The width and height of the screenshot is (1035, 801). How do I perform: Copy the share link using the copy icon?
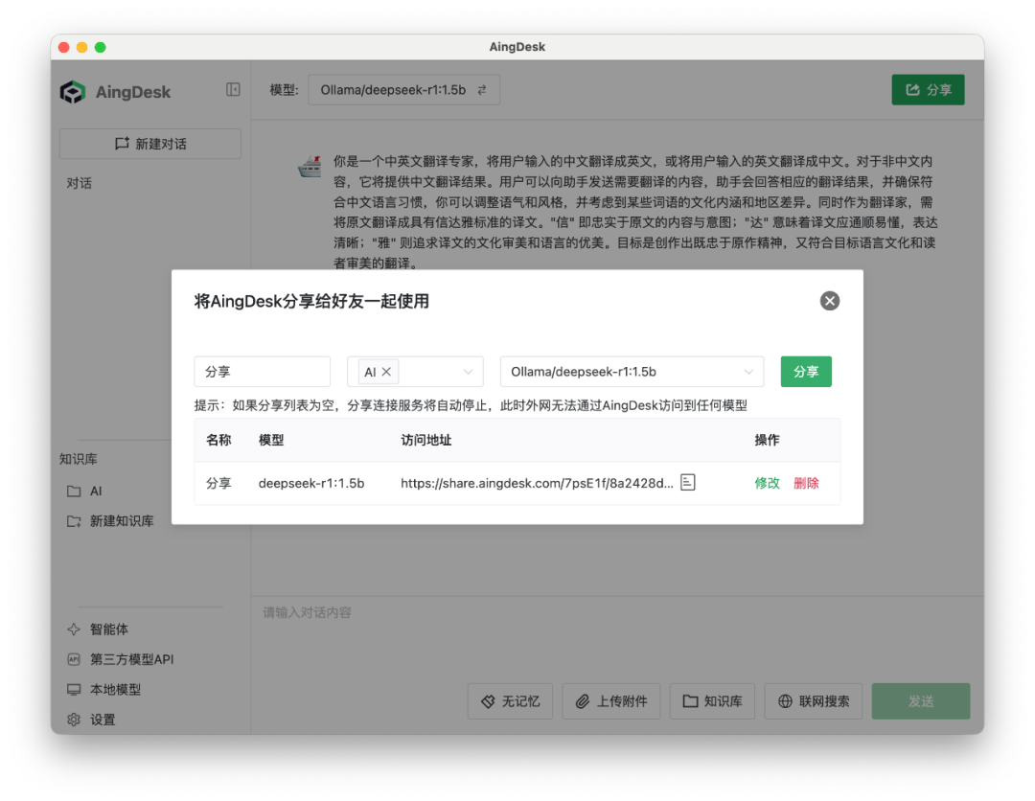coord(687,483)
